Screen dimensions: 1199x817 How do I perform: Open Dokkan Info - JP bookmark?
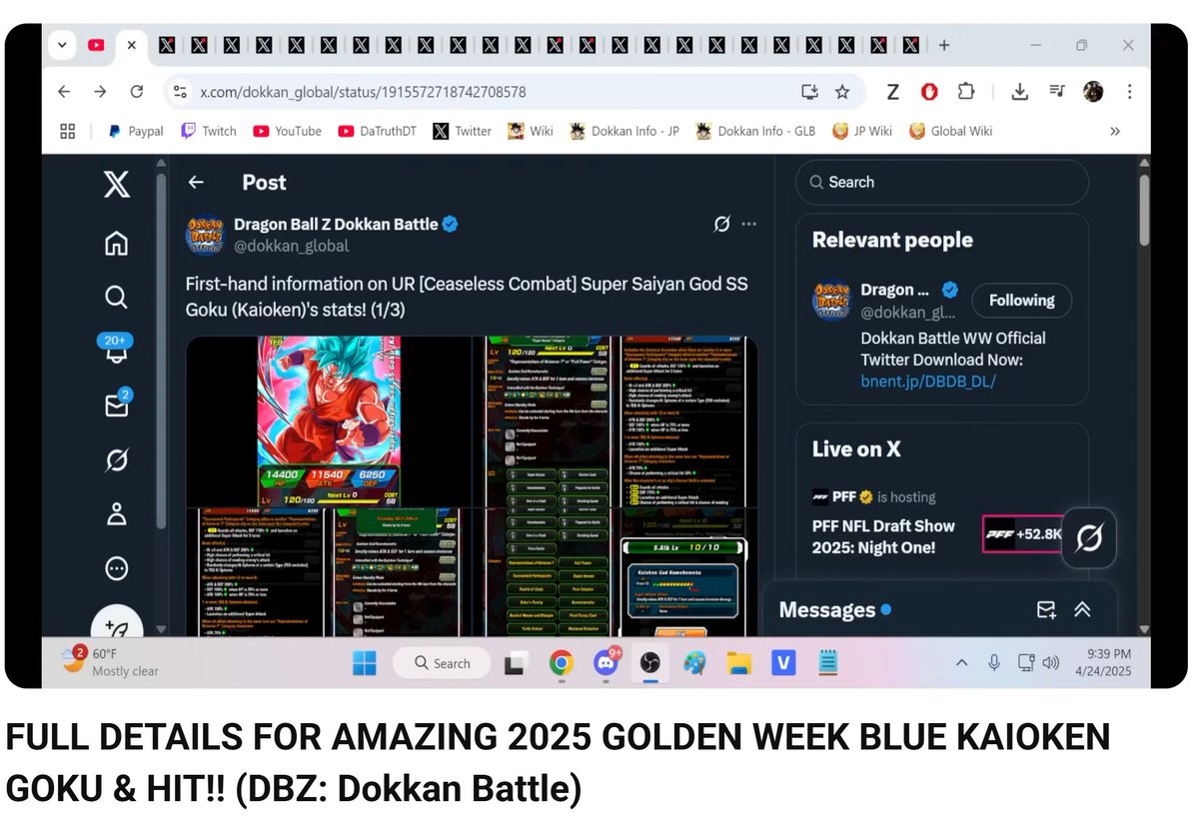coord(624,131)
